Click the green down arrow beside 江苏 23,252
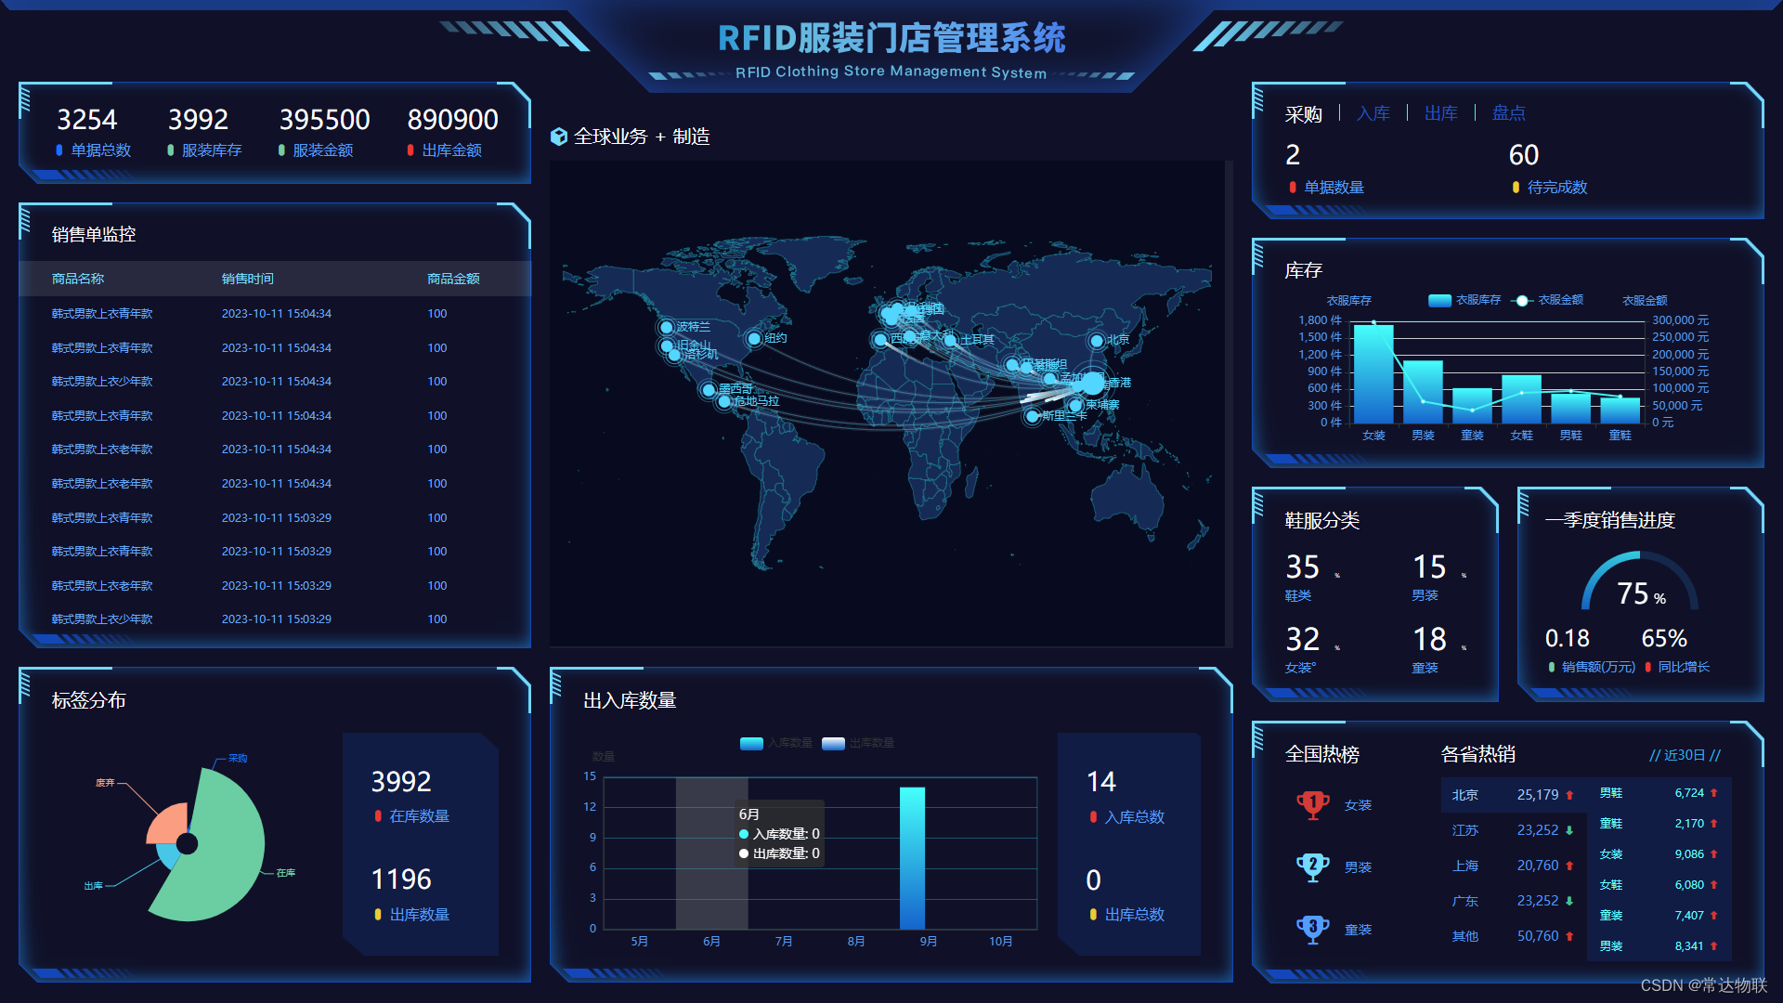 (x=1569, y=830)
